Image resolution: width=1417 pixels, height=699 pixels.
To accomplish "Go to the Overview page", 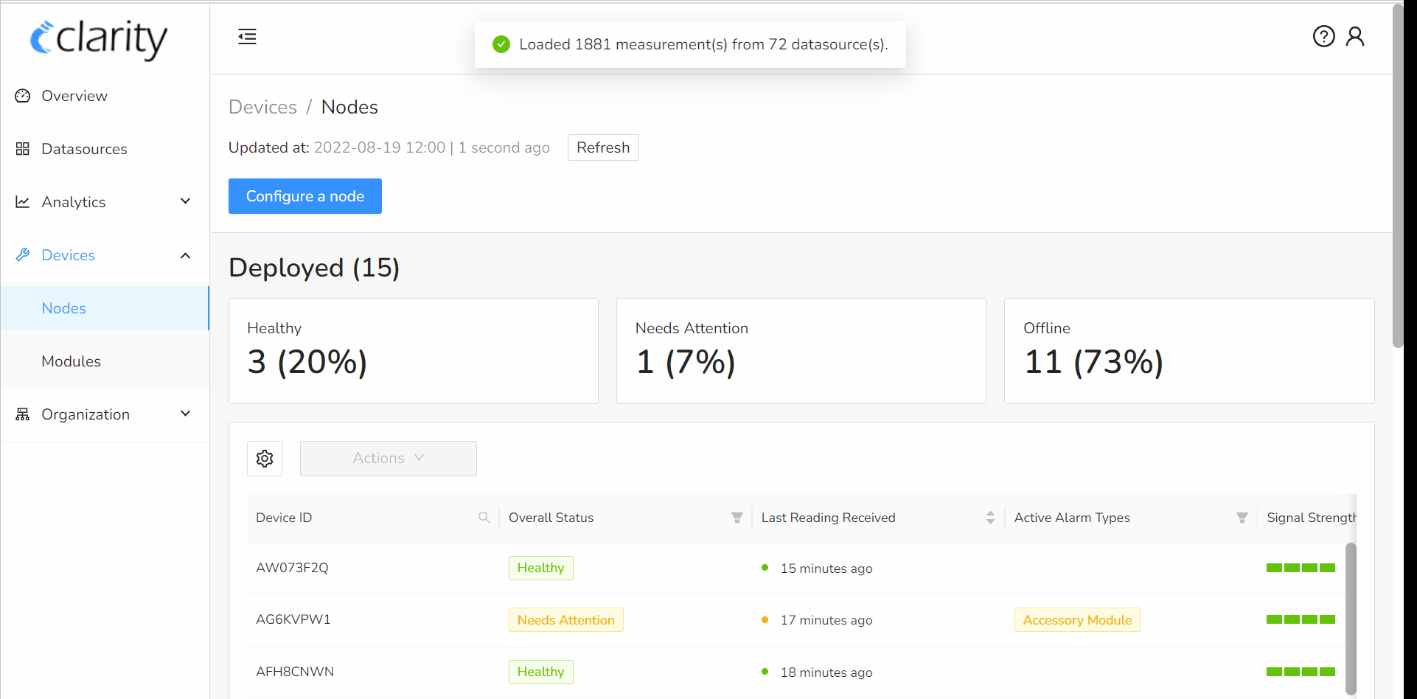I will coord(74,96).
